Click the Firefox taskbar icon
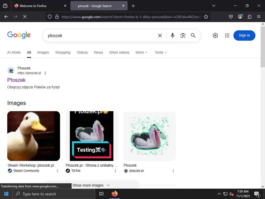This screenshot has width=265, height=199. (115, 194)
